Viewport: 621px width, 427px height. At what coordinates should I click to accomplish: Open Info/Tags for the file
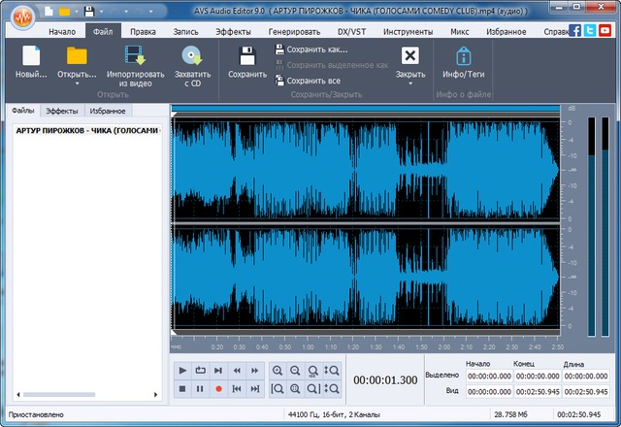[464, 56]
